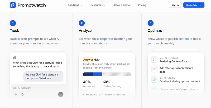Click the checklist icon beside Product features

coord(154,89)
